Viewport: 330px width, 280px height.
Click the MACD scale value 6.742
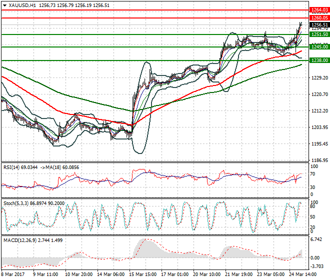pyautogui.click(x=316, y=239)
